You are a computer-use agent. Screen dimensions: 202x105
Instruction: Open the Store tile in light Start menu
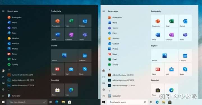(158, 90)
